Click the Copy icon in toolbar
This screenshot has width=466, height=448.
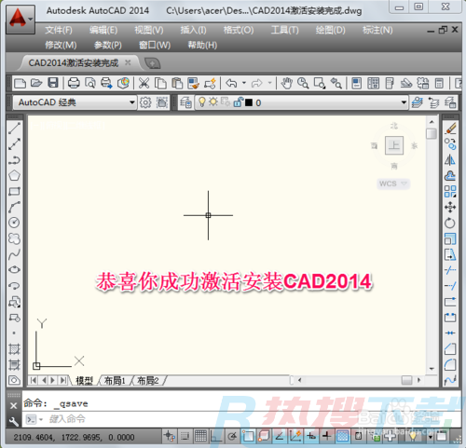160,83
